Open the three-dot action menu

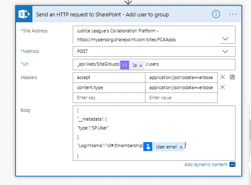point(233,14)
